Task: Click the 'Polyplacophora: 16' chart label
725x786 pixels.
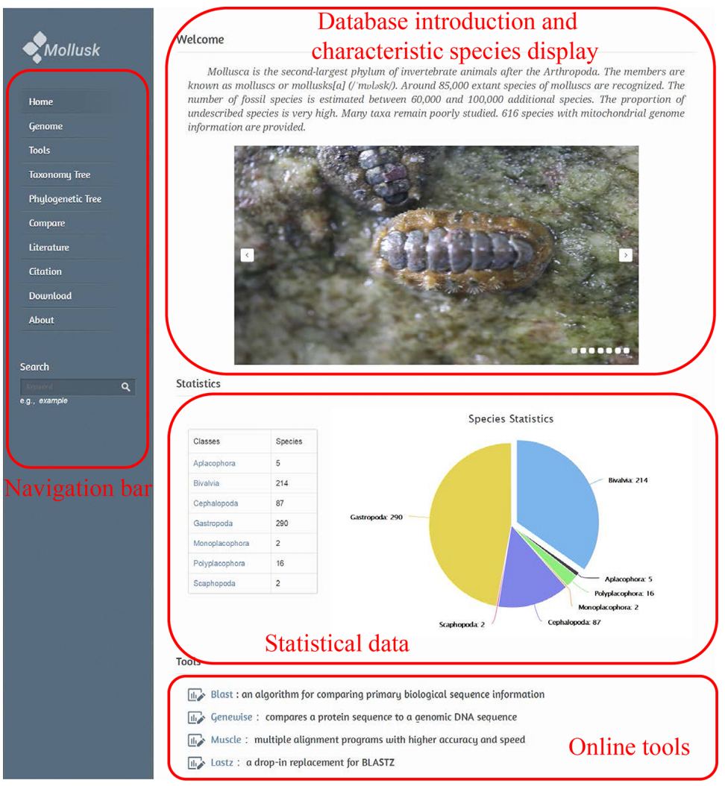Action: (624, 594)
